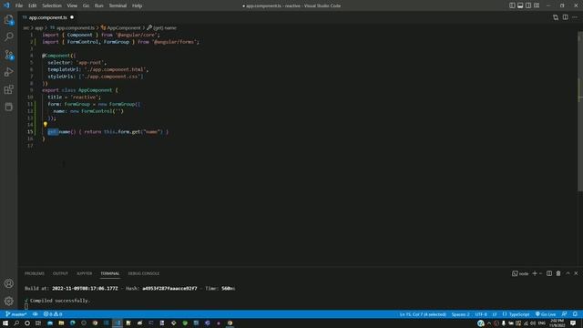Toggle primary sidebar layout button
The width and height of the screenshot is (583, 328).
coord(512,5)
